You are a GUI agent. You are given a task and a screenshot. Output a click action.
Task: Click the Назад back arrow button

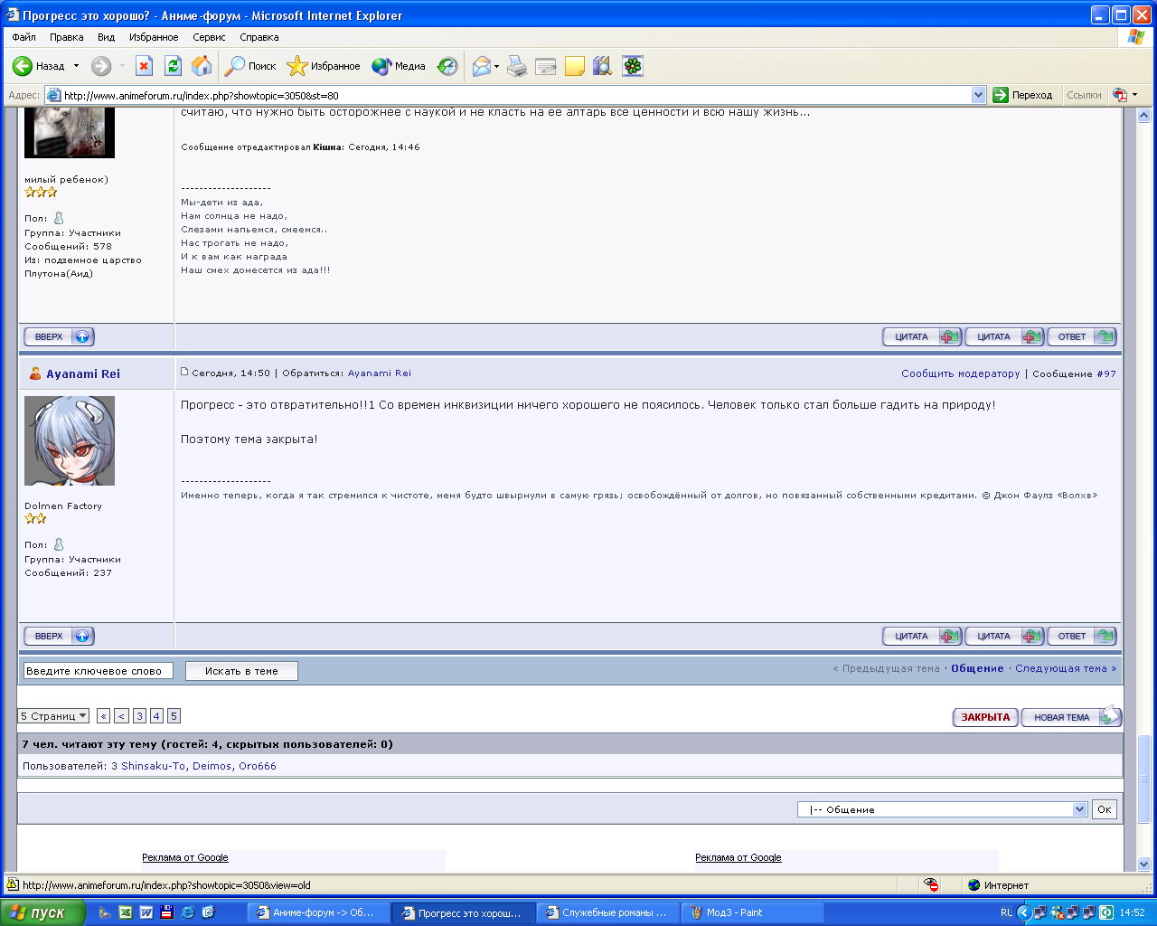click(x=39, y=66)
